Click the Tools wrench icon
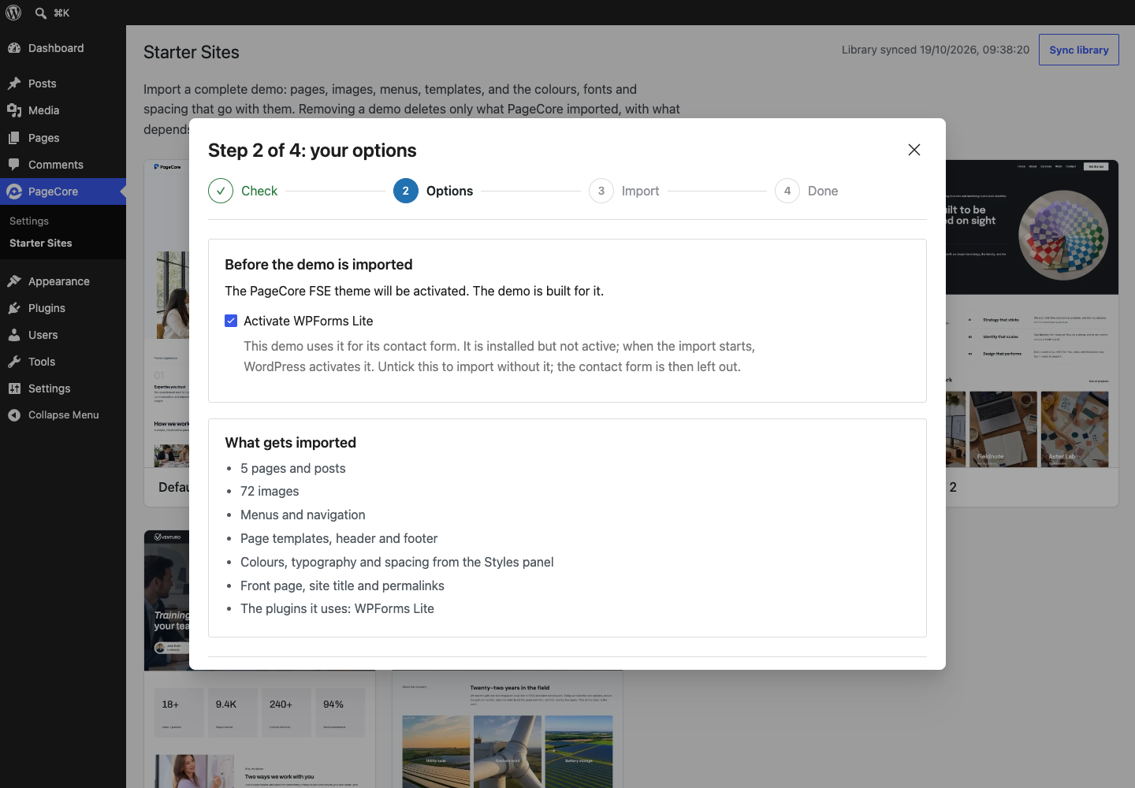 [x=14, y=362]
